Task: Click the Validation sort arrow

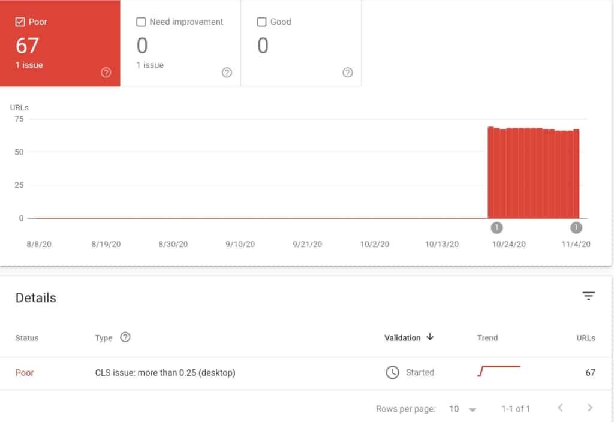Action: click(430, 337)
